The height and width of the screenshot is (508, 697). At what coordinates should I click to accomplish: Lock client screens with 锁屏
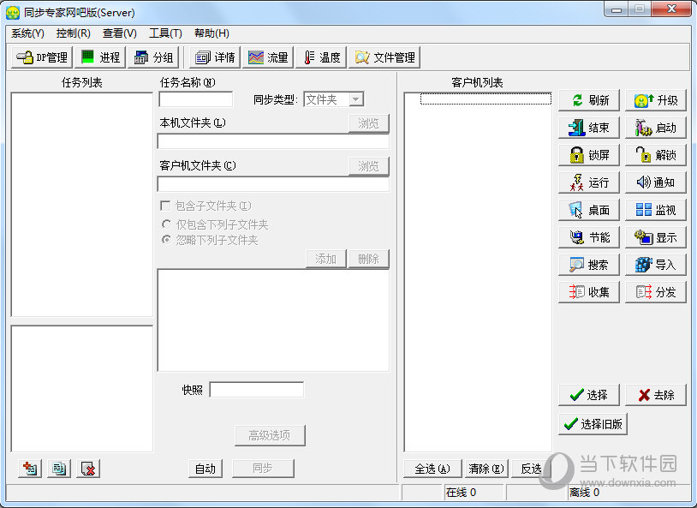point(589,155)
